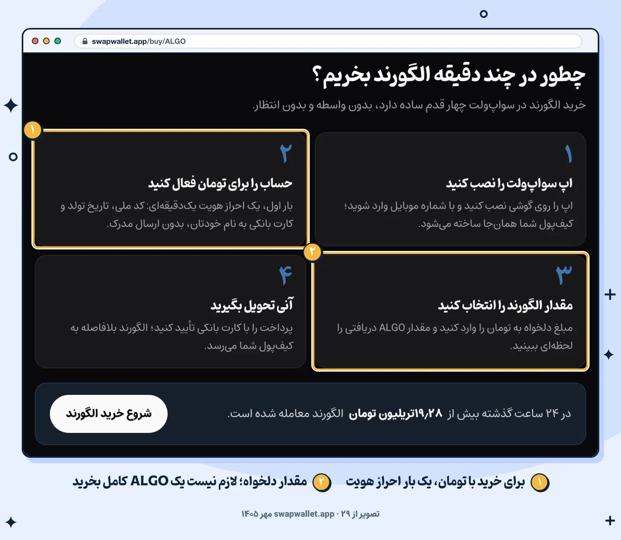Click the blue step number ۲ in the card

pyautogui.click(x=286, y=154)
